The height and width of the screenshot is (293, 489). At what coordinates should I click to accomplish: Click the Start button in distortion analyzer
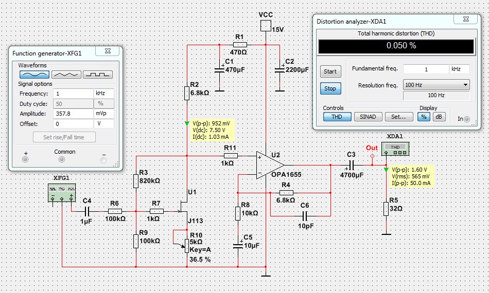330,71
